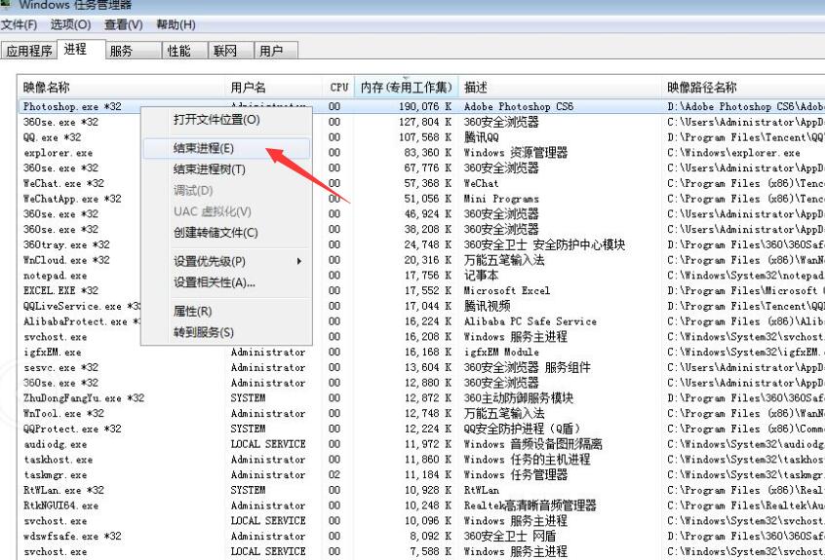Open the 查看(V) menu

point(124,24)
